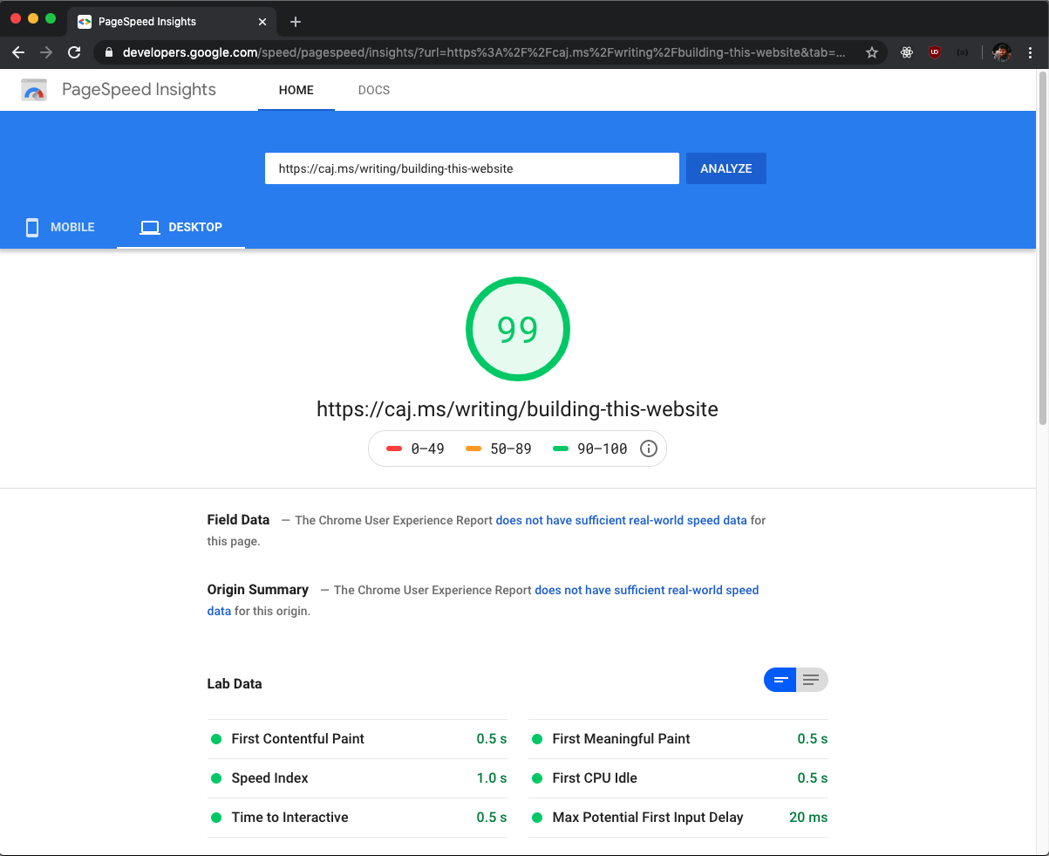Click the page vertical scrollbar

[x=1042, y=249]
